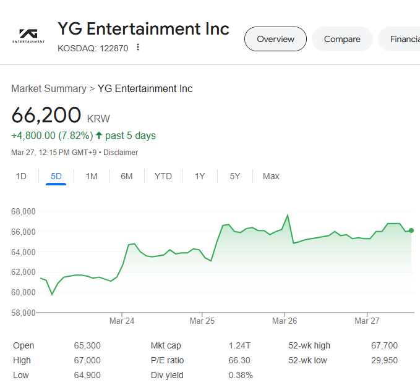The image size is (420, 388).
Task: Switch chart to 6M range
Action: pos(127,176)
